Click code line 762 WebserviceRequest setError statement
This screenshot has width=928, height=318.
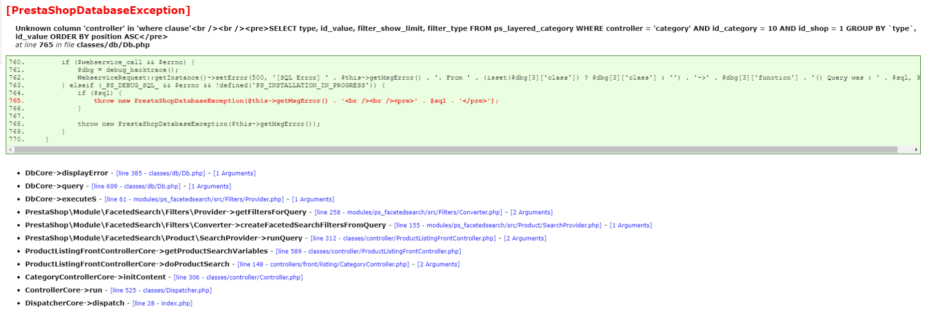click(499, 78)
